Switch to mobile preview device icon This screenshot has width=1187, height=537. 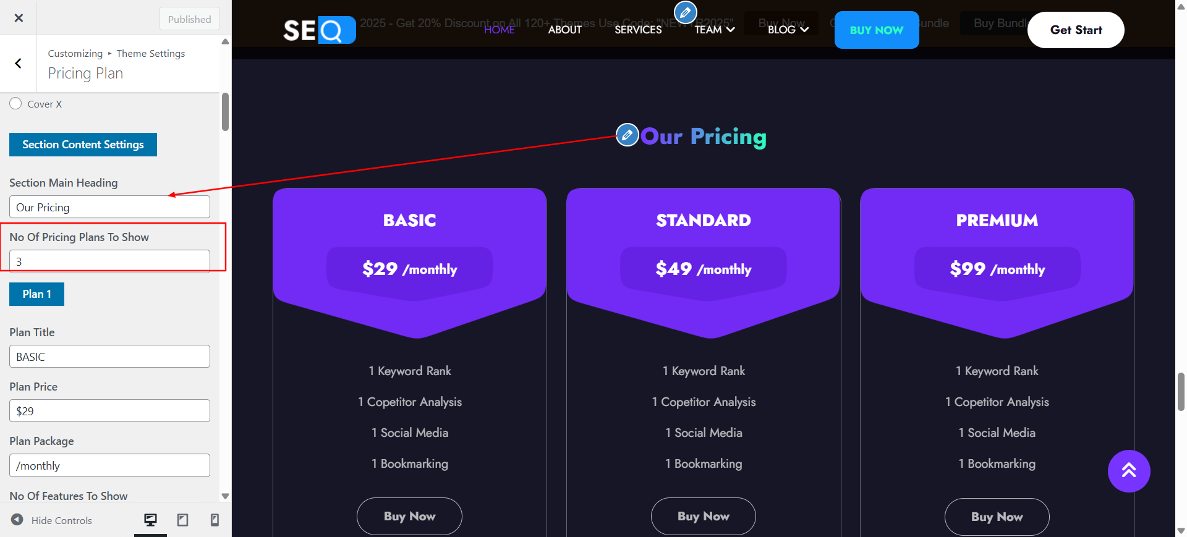pyautogui.click(x=215, y=520)
